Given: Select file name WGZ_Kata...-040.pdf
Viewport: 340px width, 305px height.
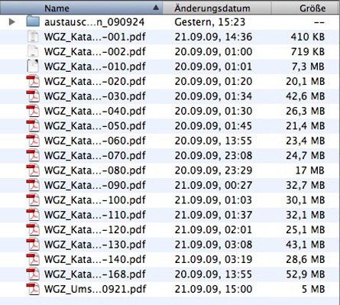Looking at the screenshot, I should click(95, 111).
